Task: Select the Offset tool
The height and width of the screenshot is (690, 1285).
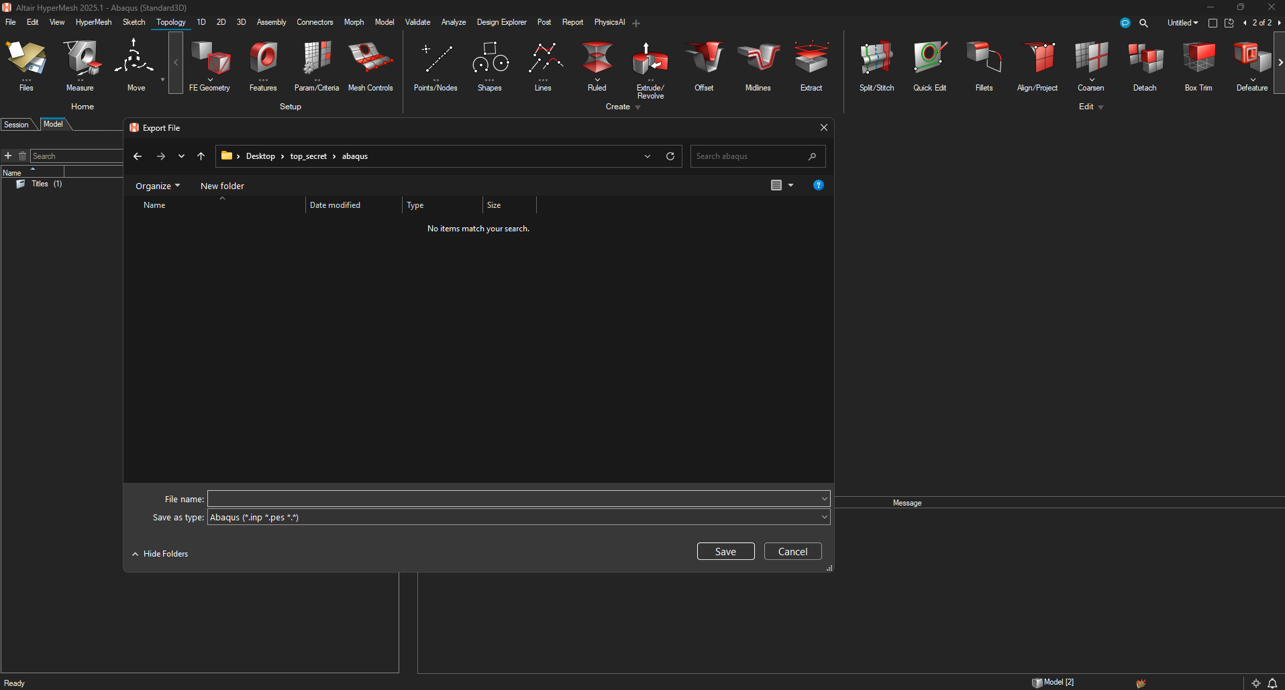Action: (704, 66)
